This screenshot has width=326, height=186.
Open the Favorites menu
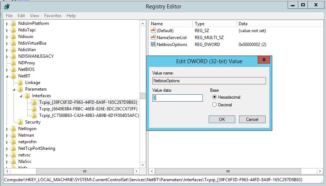pos(53,16)
